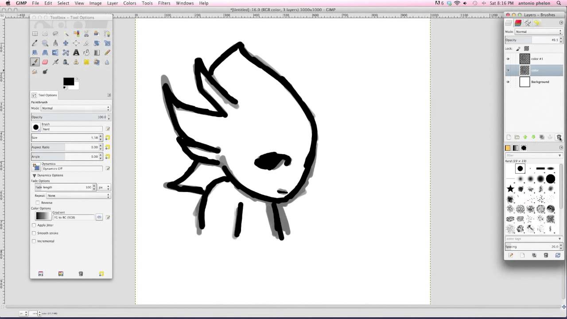Image resolution: width=567 pixels, height=319 pixels.
Task: Activate the Bucket Fill tool
Action: click(87, 52)
